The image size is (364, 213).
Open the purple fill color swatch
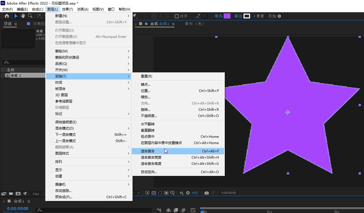227,16
